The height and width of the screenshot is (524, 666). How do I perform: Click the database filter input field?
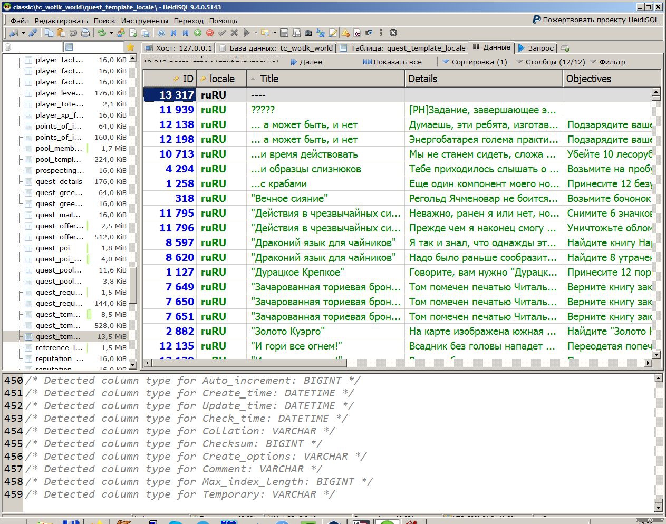33,47
